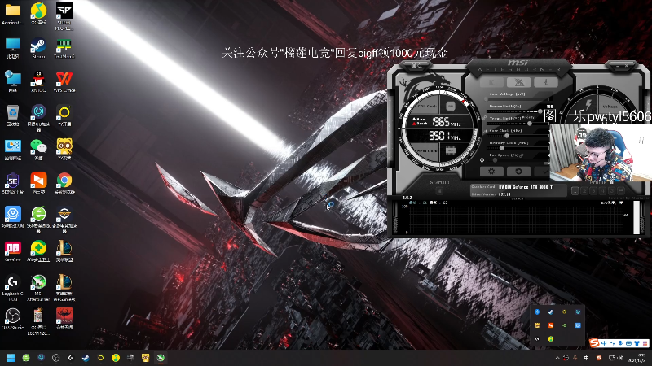Open the WeChat desktop shortcut
Screen dimensions: 652x366
pyautogui.click(x=38, y=150)
